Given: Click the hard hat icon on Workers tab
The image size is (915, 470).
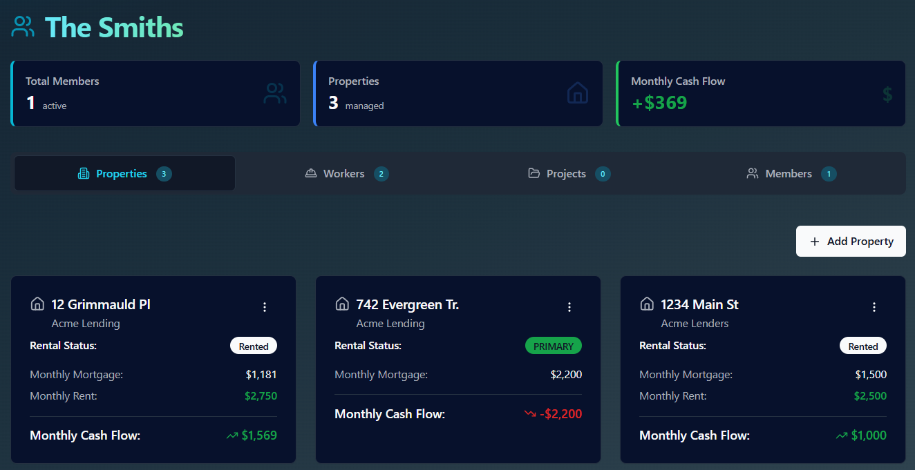Looking at the screenshot, I should (x=311, y=173).
